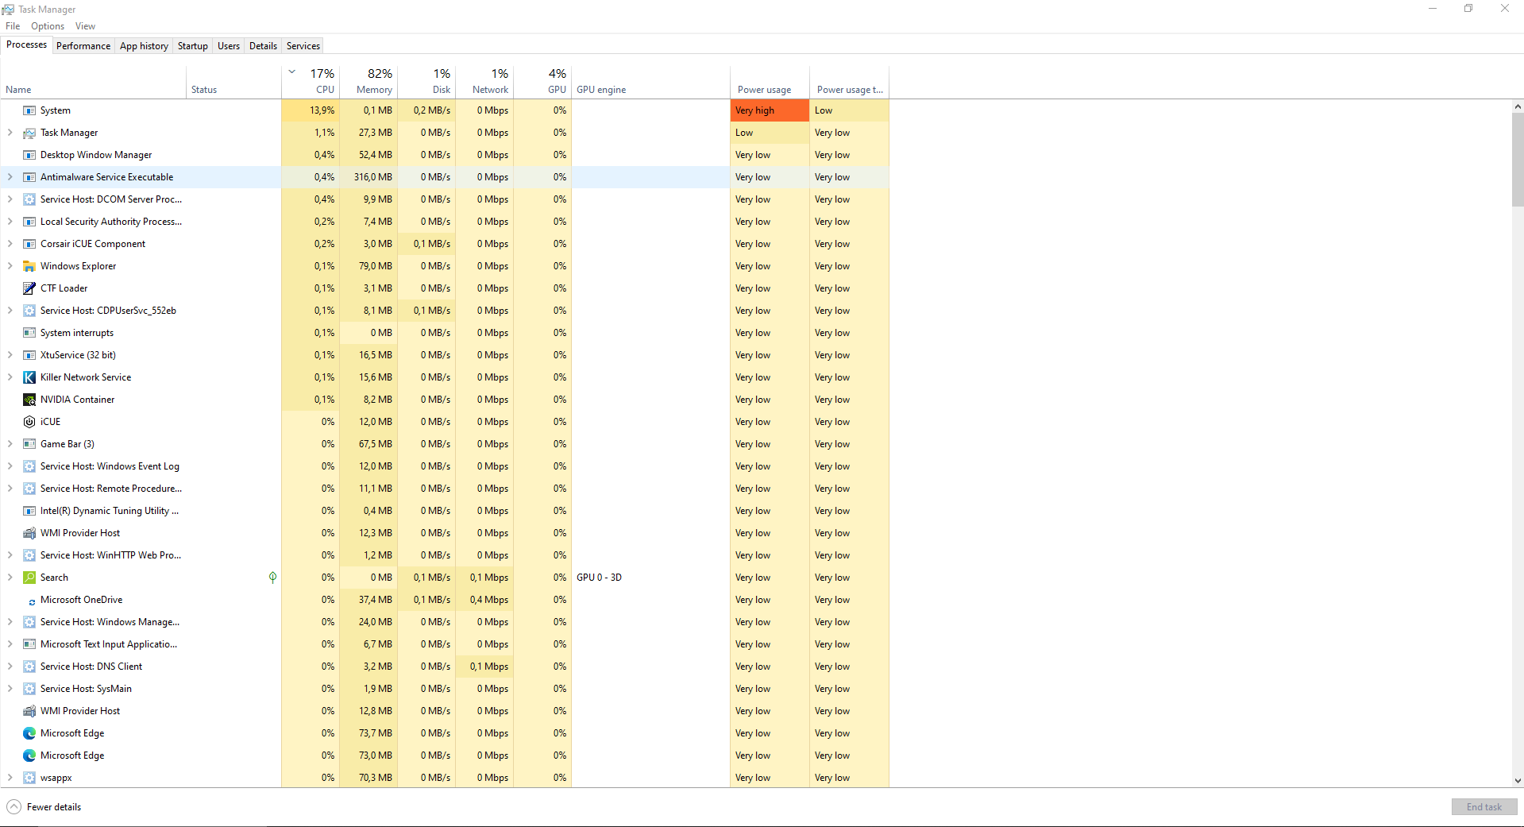This screenshot has height=827, width=1524.
Task: Open the View menu
Action: click(x=85, y=26)
